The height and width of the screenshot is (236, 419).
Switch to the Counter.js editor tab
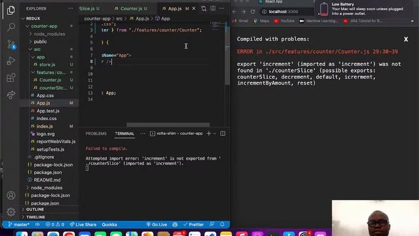131,9
